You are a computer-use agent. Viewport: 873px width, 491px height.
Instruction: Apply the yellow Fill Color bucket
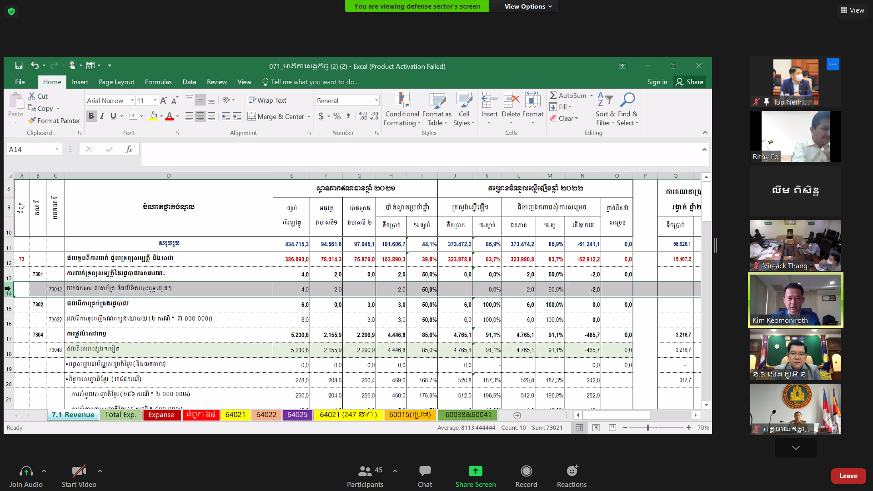click(154, 116)
